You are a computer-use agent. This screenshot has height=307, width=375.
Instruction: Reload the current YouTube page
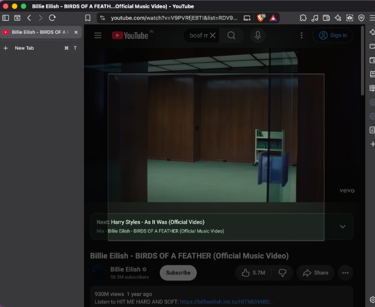point(52,18)
